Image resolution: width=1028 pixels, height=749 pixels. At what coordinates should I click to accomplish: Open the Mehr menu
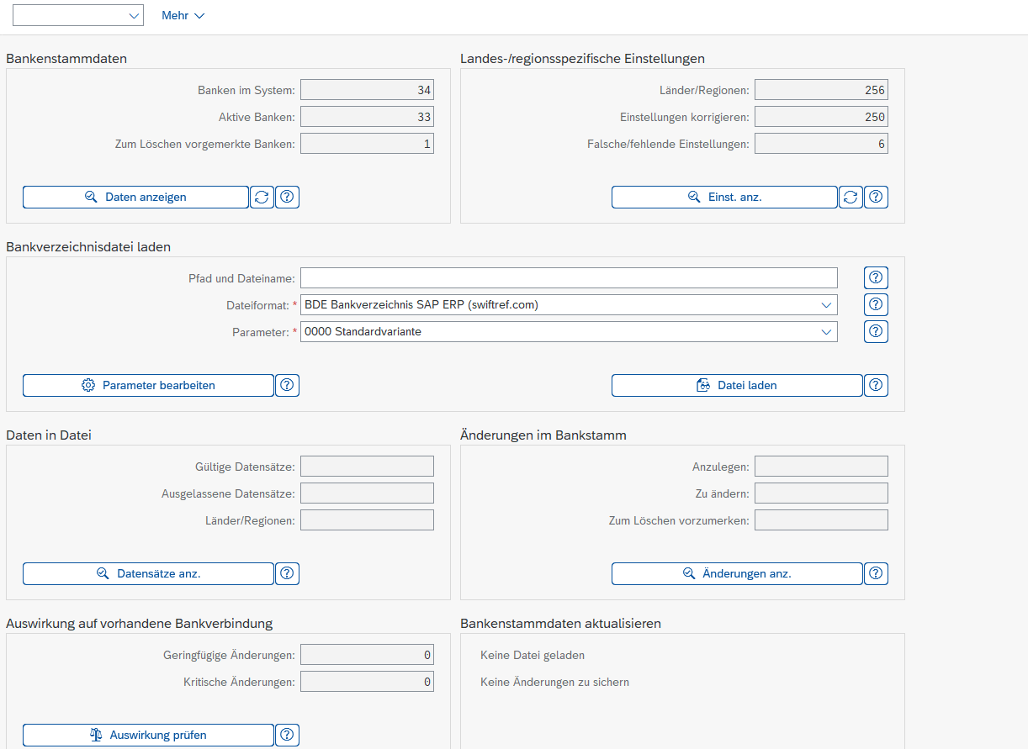click(183, 15)
